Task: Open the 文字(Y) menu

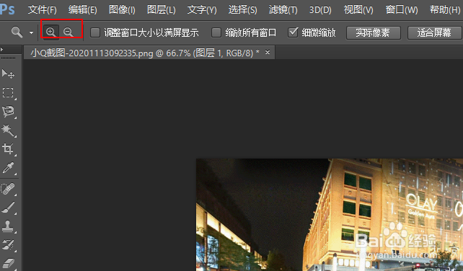Action: tap(202, 10)
